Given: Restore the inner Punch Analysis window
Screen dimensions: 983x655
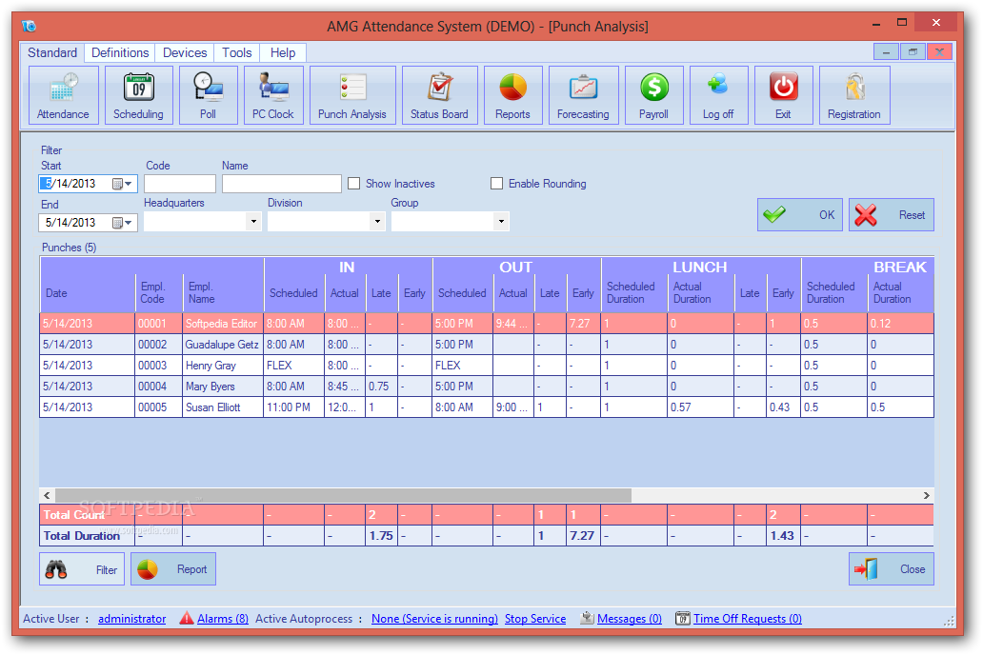Looking at the screenshot, I should pos(913,52).
